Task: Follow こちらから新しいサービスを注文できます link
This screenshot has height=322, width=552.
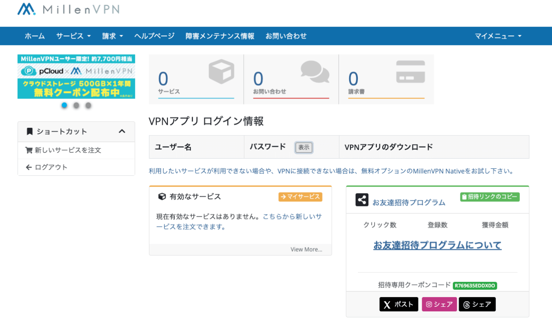Action: [239, 221]
